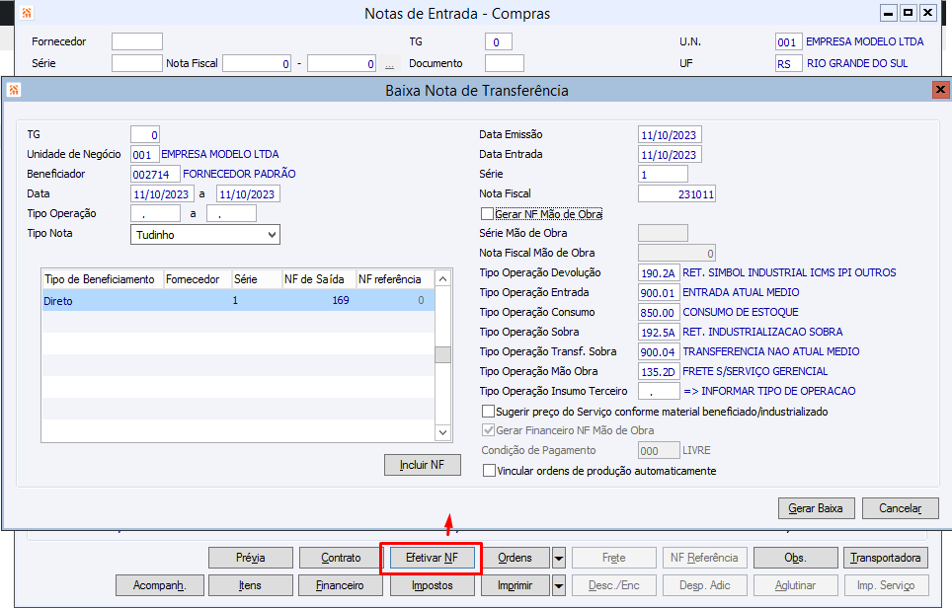Click the Tipo Operação Consumo field 850.00
Image resolution: width=952 pixels, height=608 pixels.
(x=659, y=313)
